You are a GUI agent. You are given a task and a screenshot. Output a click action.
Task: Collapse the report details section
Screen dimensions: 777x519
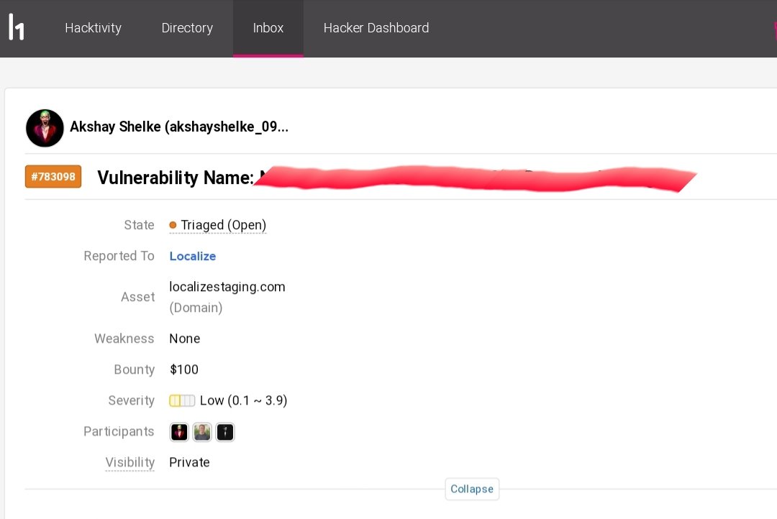coord(472,489)
